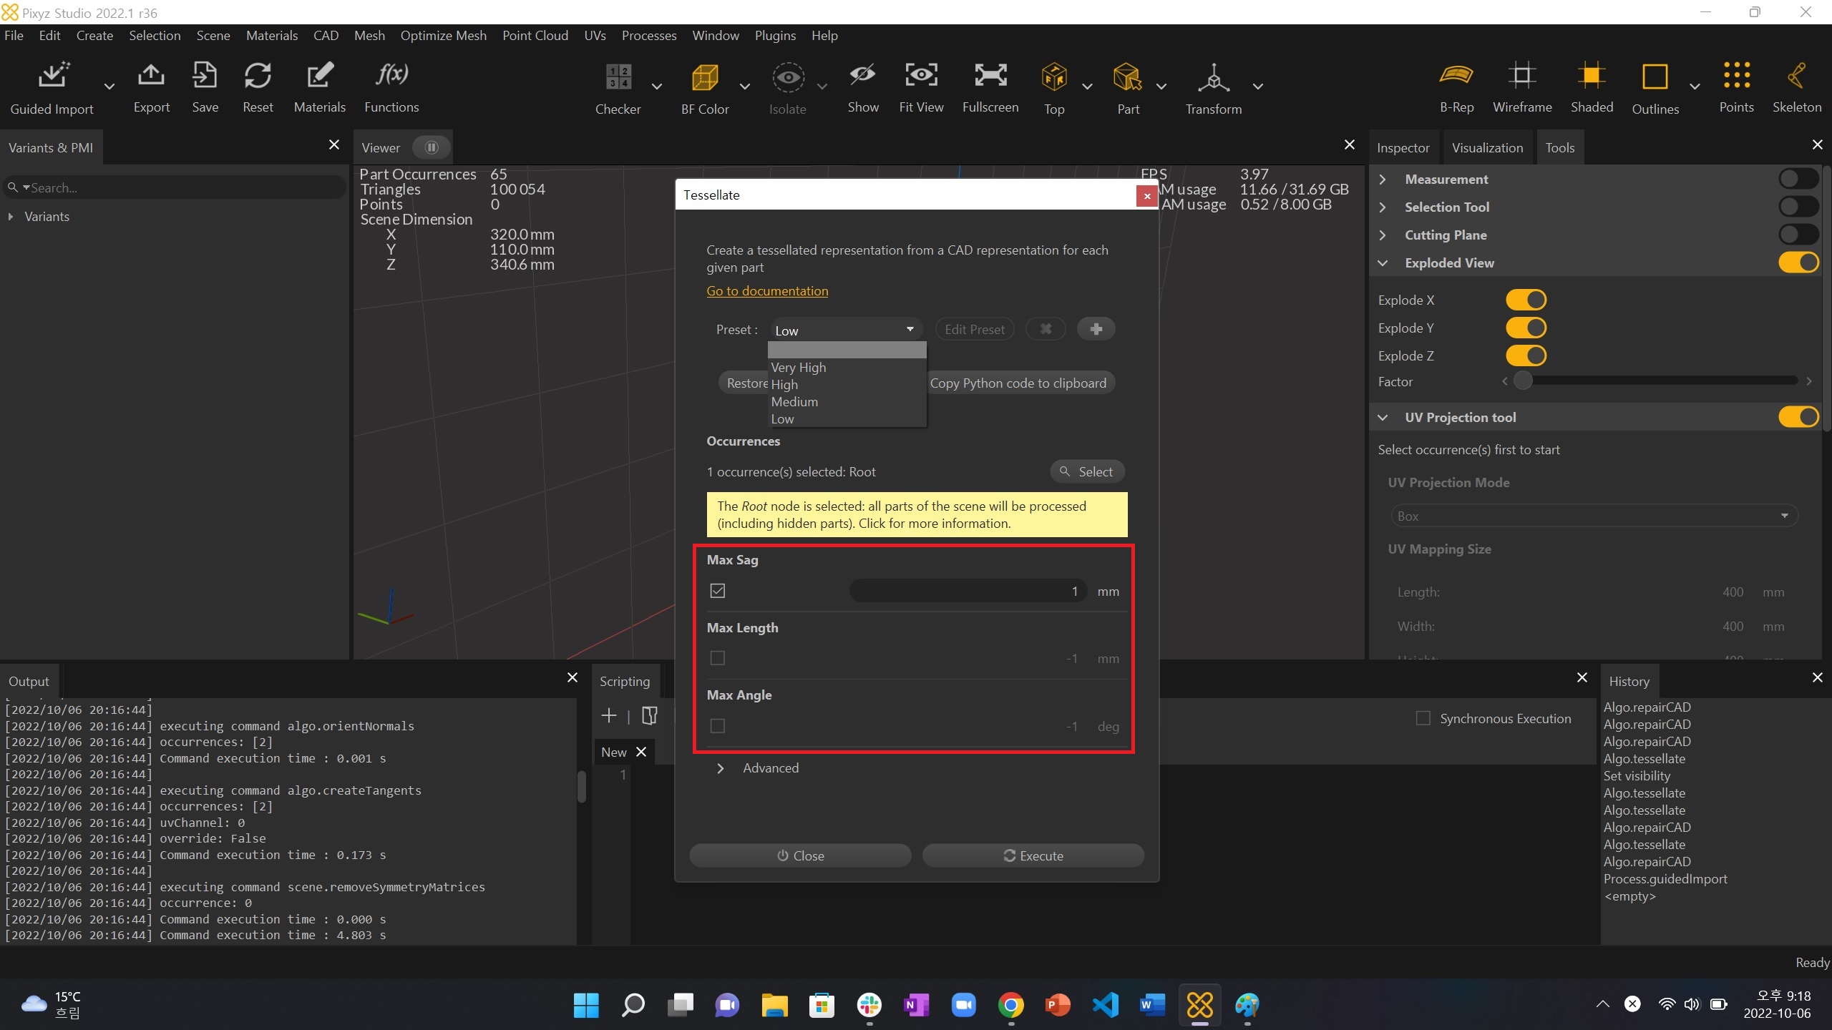Check Synchronous Execution option

point(1423,718)
